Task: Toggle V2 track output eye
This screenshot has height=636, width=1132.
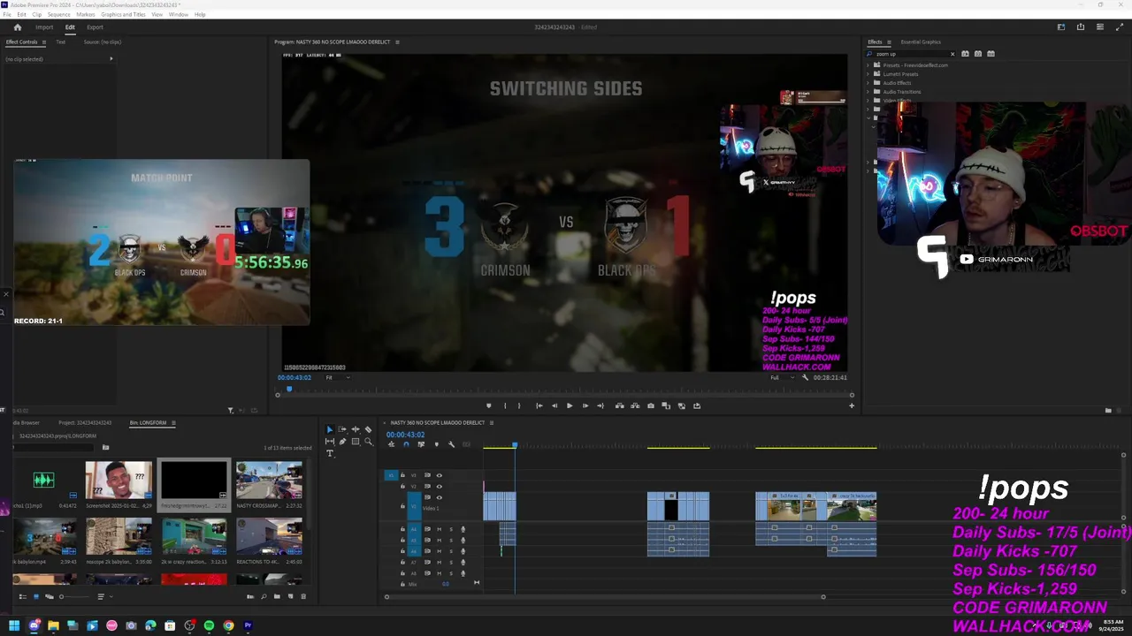Action: (x=439, y=487)
